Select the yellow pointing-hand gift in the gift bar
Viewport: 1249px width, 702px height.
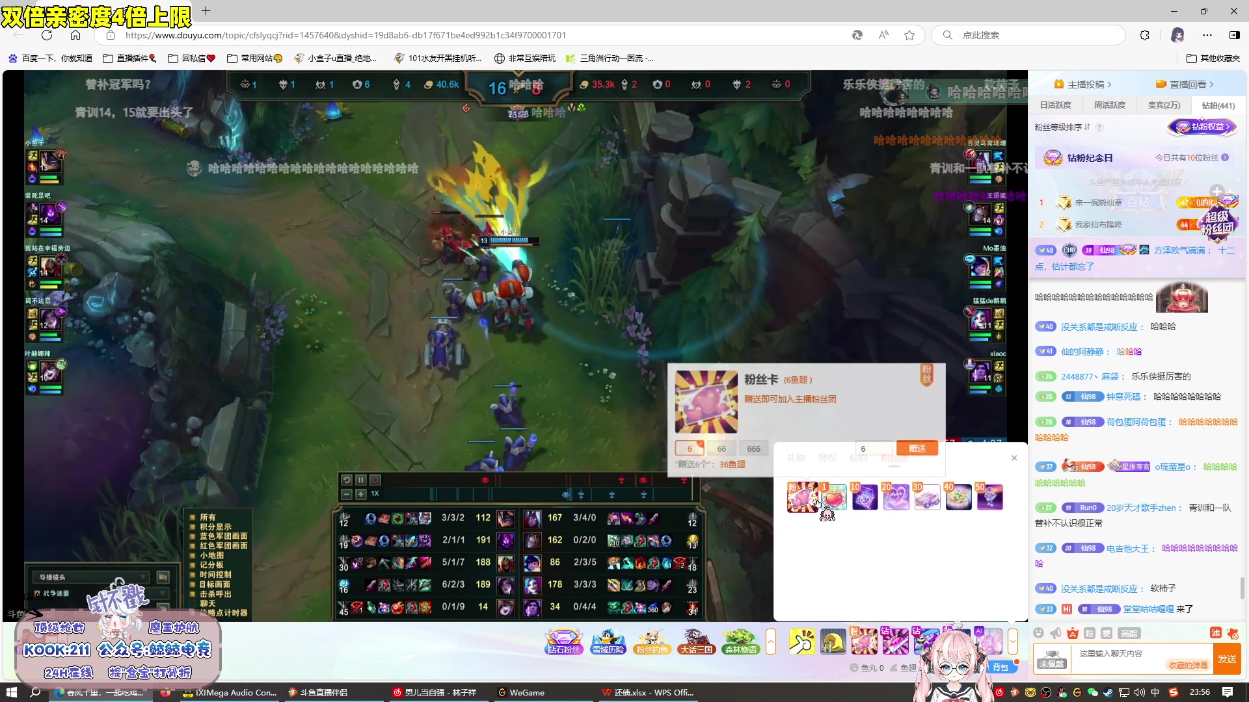(x=801, y=642)
